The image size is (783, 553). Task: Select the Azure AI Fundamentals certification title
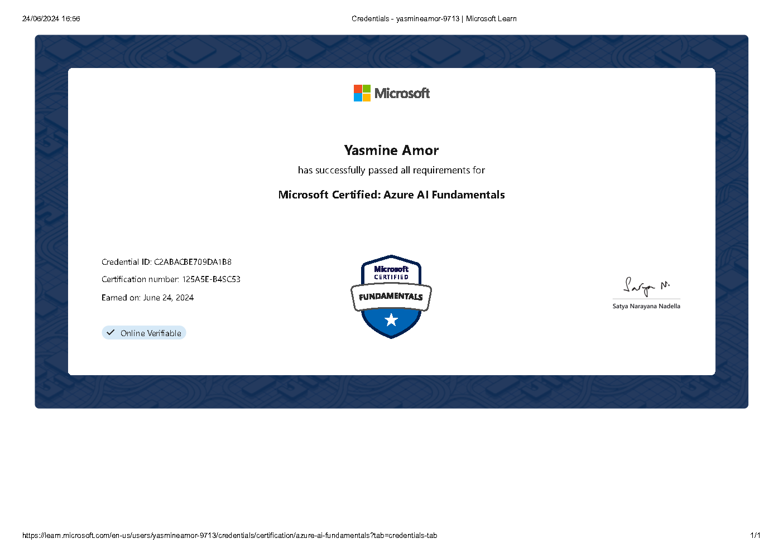[x=391, y=195]
